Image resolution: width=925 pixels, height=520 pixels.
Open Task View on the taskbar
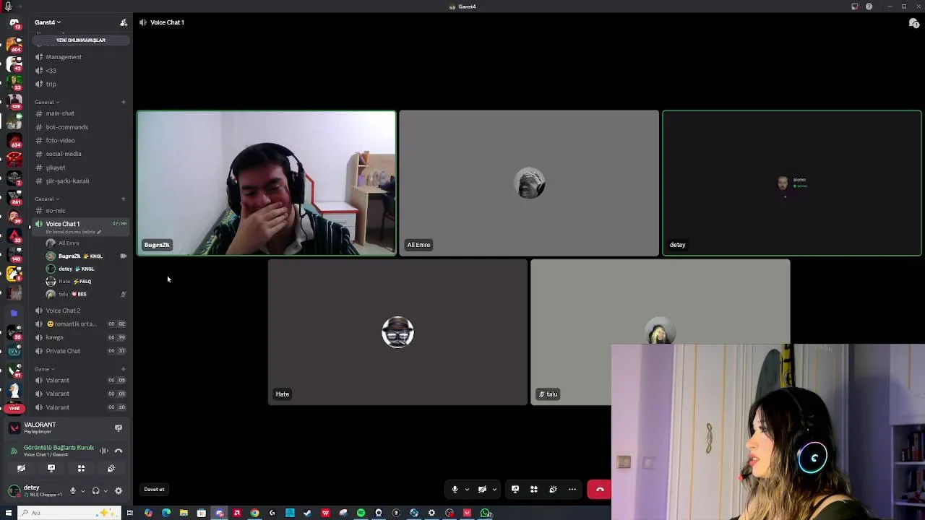[x=130, y=513]
